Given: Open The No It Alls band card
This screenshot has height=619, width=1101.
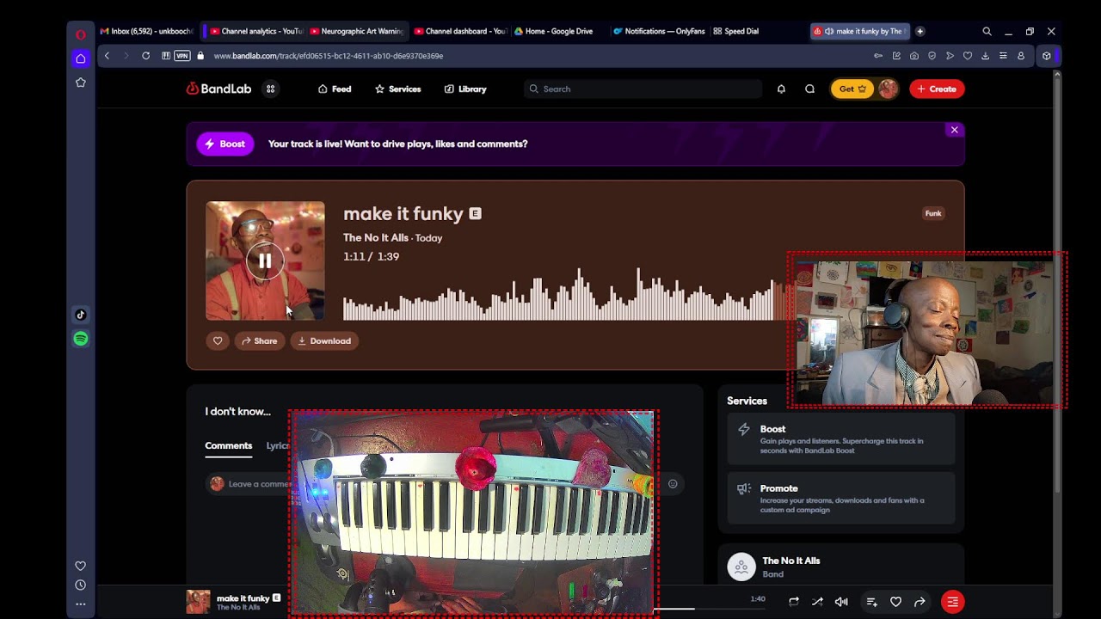Looking at the screenshot, I should click(x=841, y=567).
